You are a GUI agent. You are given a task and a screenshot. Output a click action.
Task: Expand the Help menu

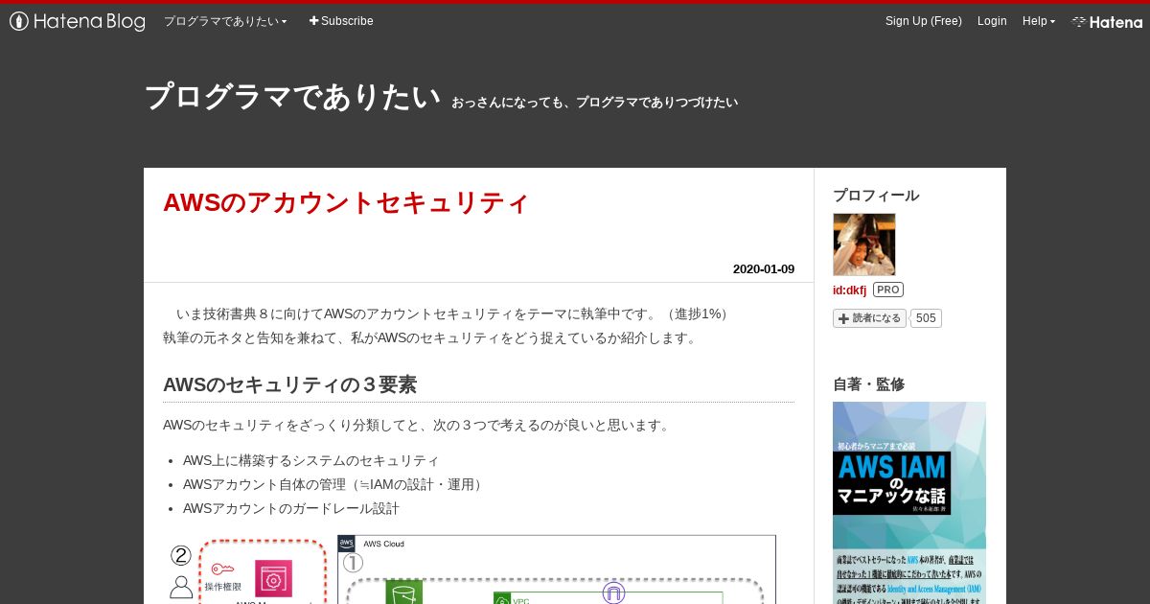(1039, 21)
